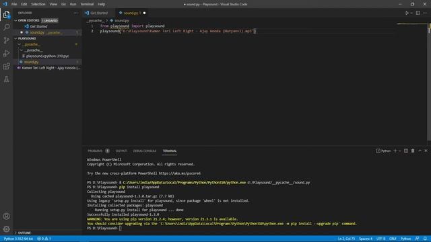This screenshot has height=242, width=431.
Task: Open the run button dropdown arrow
Action: tap(411, 13)
